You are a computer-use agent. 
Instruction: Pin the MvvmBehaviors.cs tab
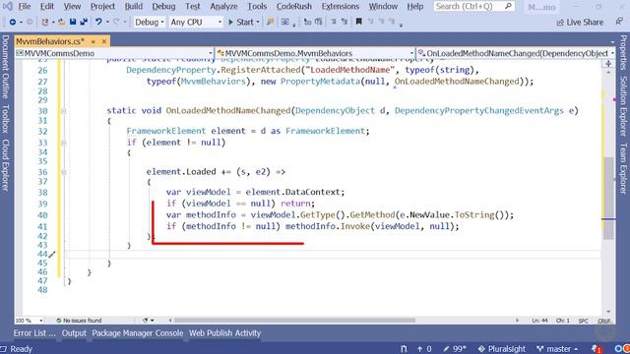(94, 41)
